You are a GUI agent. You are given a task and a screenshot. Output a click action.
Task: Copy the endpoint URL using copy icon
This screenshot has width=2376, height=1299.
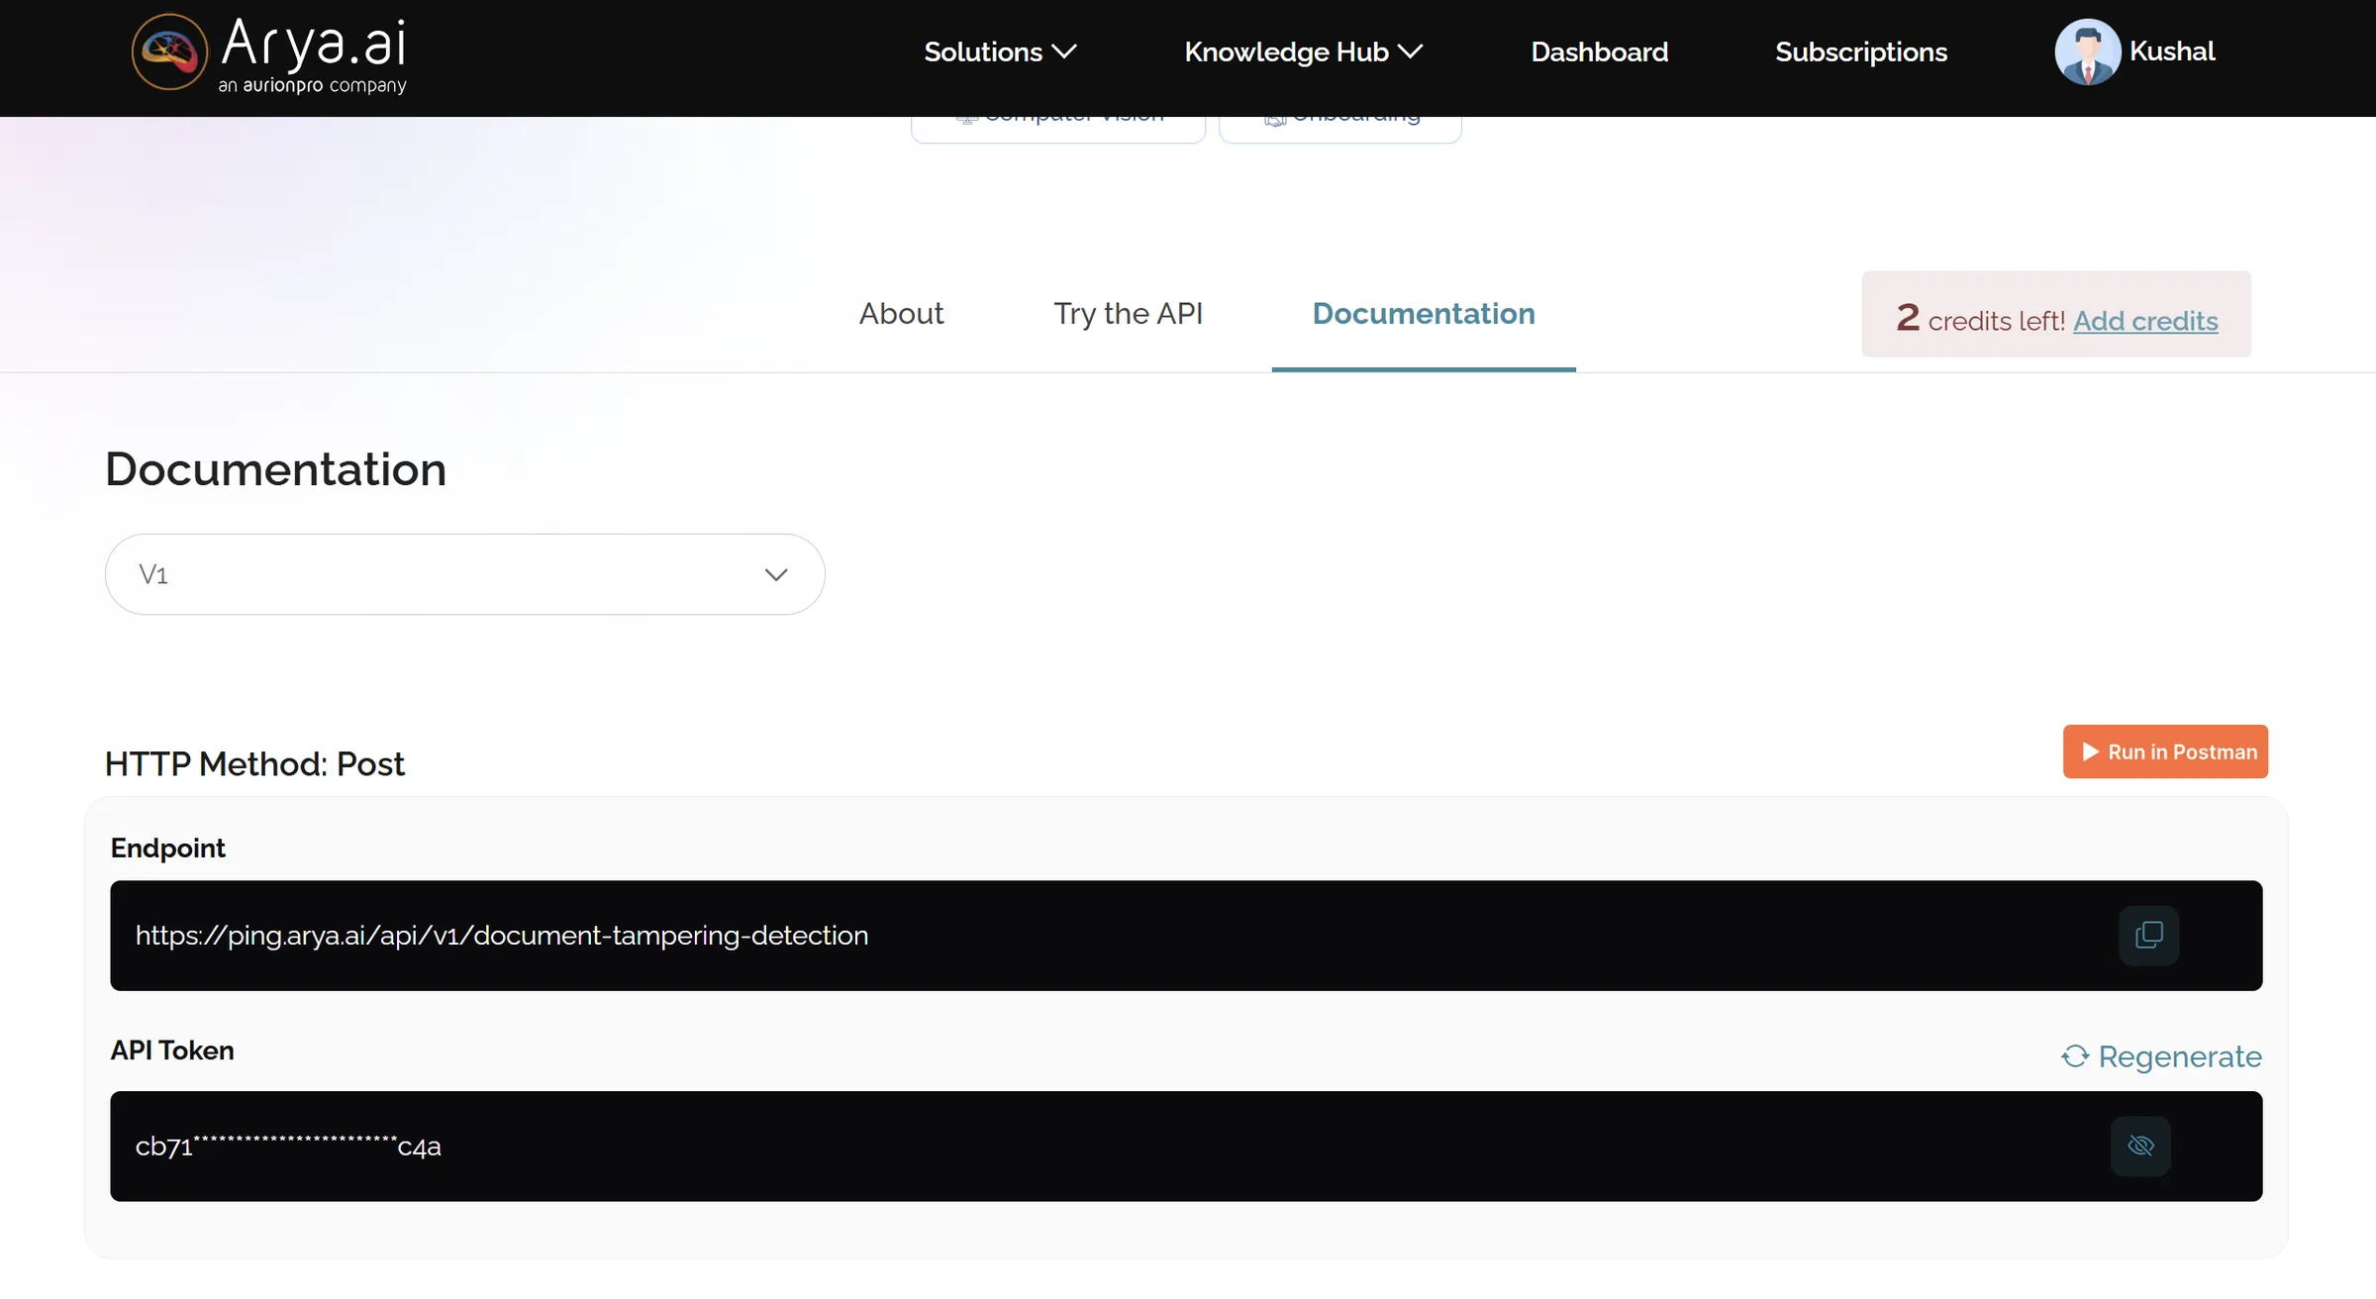coord(2147,935)
